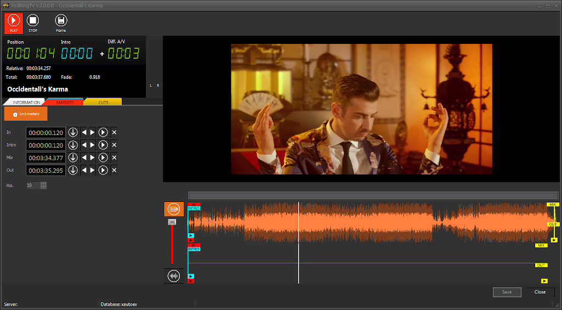This screenshot has height=310, width=562.
Task: Click the PLAY button
Action: click(x=14, y=23)
